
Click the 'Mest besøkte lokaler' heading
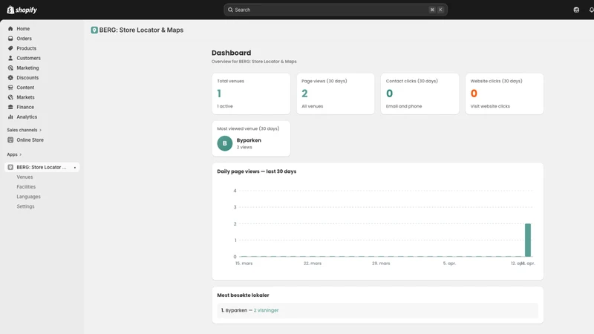(243, 295)
